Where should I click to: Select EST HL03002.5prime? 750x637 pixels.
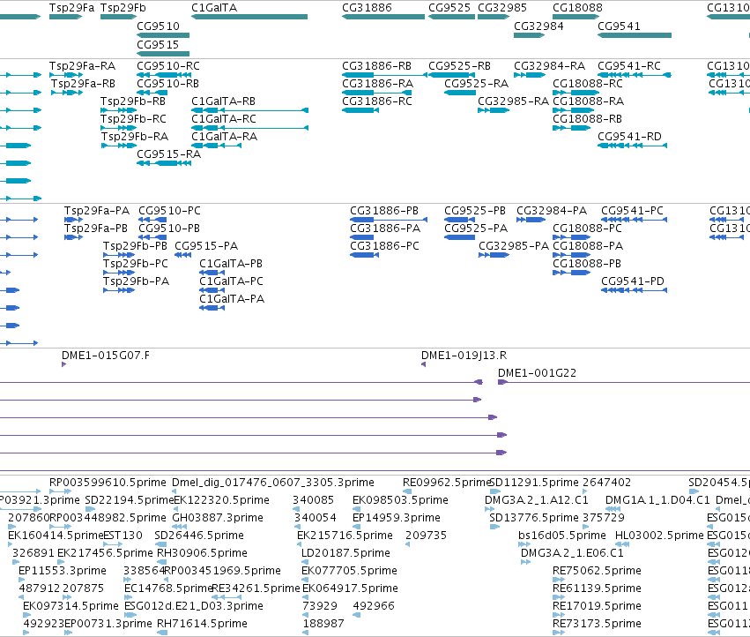point(622,544)
